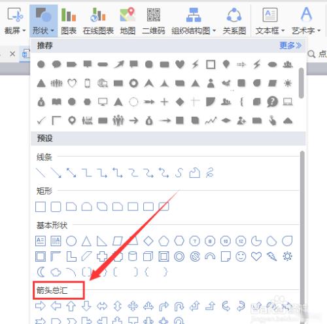Select the donut ring basic shape
Screen dimensions: 327x324
179,256
